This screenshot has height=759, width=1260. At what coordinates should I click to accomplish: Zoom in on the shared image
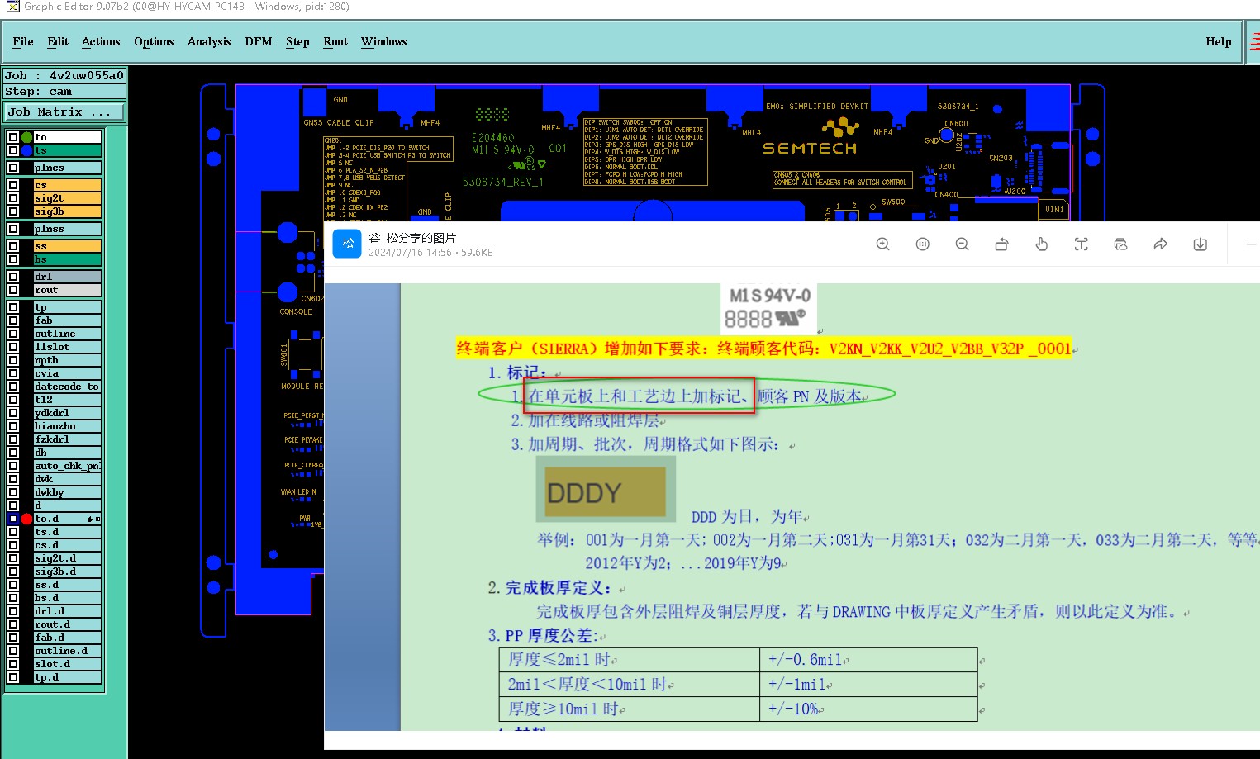[882, 244]
